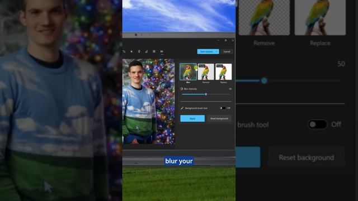Open the Erase tool in the toolbar
The image size is (358, 201).
point(154,51)
